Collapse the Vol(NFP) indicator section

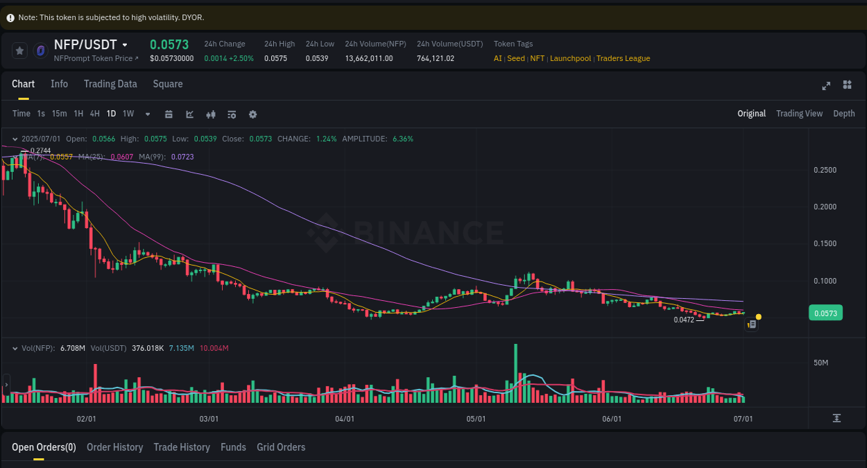tap(15, 348)
